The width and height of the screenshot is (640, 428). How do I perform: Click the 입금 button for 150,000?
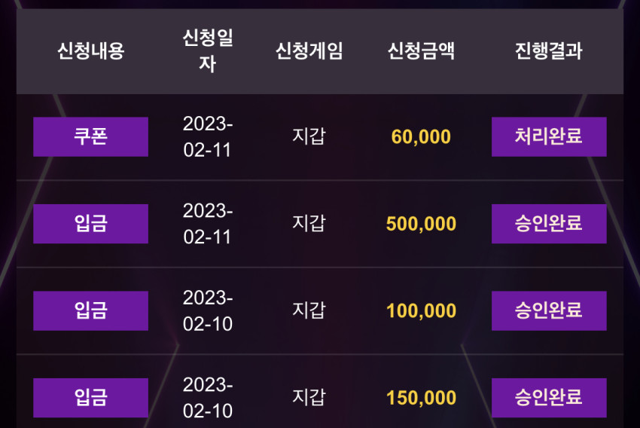click(90, 398)
